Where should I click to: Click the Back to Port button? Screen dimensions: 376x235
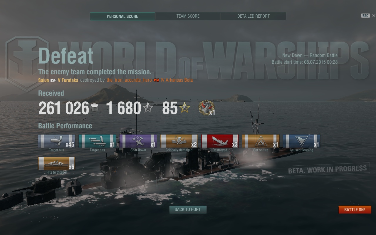pos(188,209)
